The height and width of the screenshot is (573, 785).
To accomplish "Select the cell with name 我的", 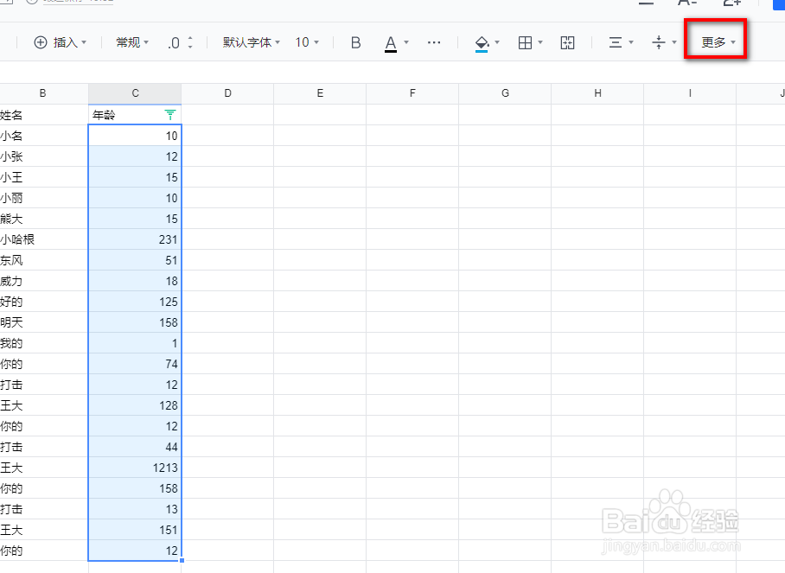I will pyautogui.click(x=44, y=343).
